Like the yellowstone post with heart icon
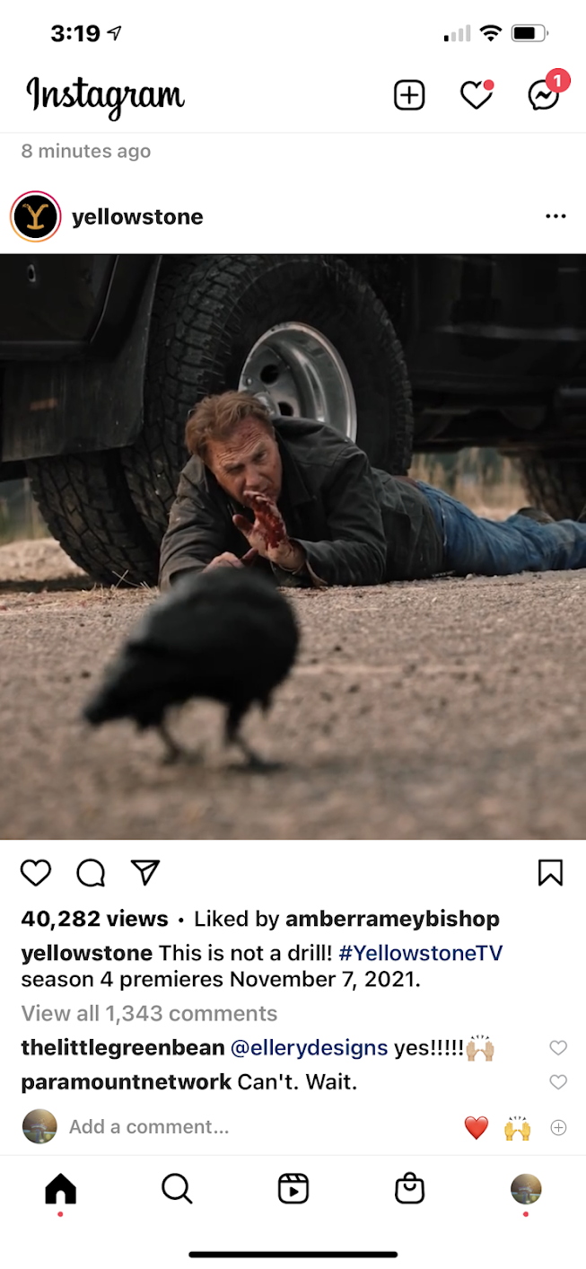This screenshot has height=1269, width=586. point(36,872)
